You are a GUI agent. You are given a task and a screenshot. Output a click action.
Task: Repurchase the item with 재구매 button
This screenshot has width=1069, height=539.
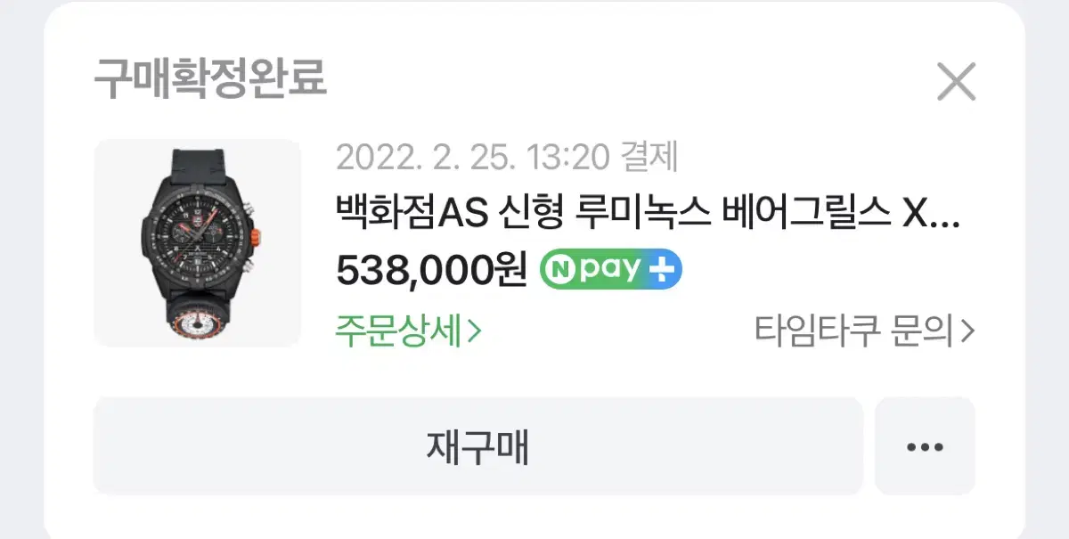478,446
